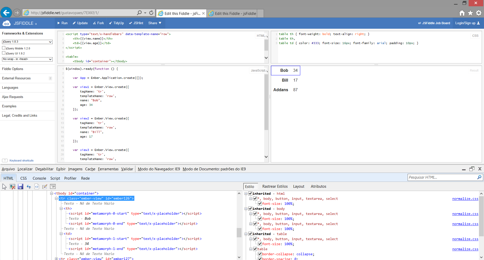
Task: Click the JSHint button
Action: click(136, 23)
